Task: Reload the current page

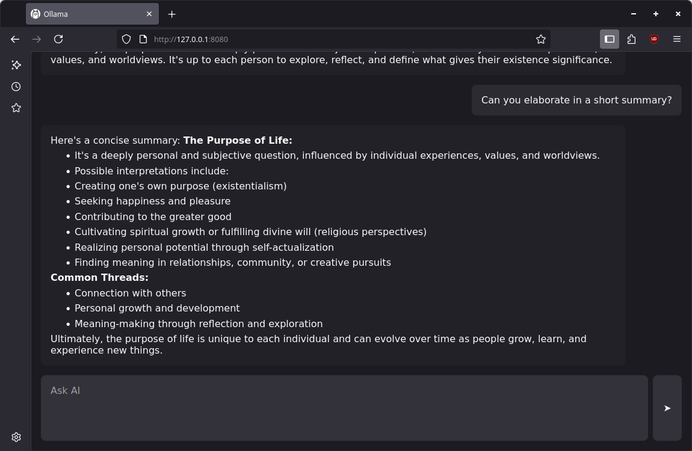Action: pyautogui.click(x=58, y=39)
